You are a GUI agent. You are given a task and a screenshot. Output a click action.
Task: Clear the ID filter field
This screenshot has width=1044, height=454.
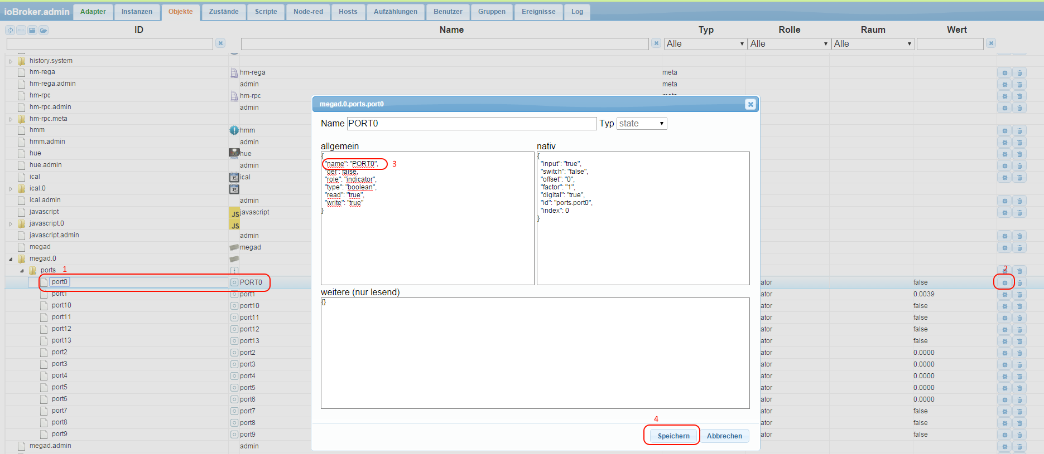tap(220, 43)
